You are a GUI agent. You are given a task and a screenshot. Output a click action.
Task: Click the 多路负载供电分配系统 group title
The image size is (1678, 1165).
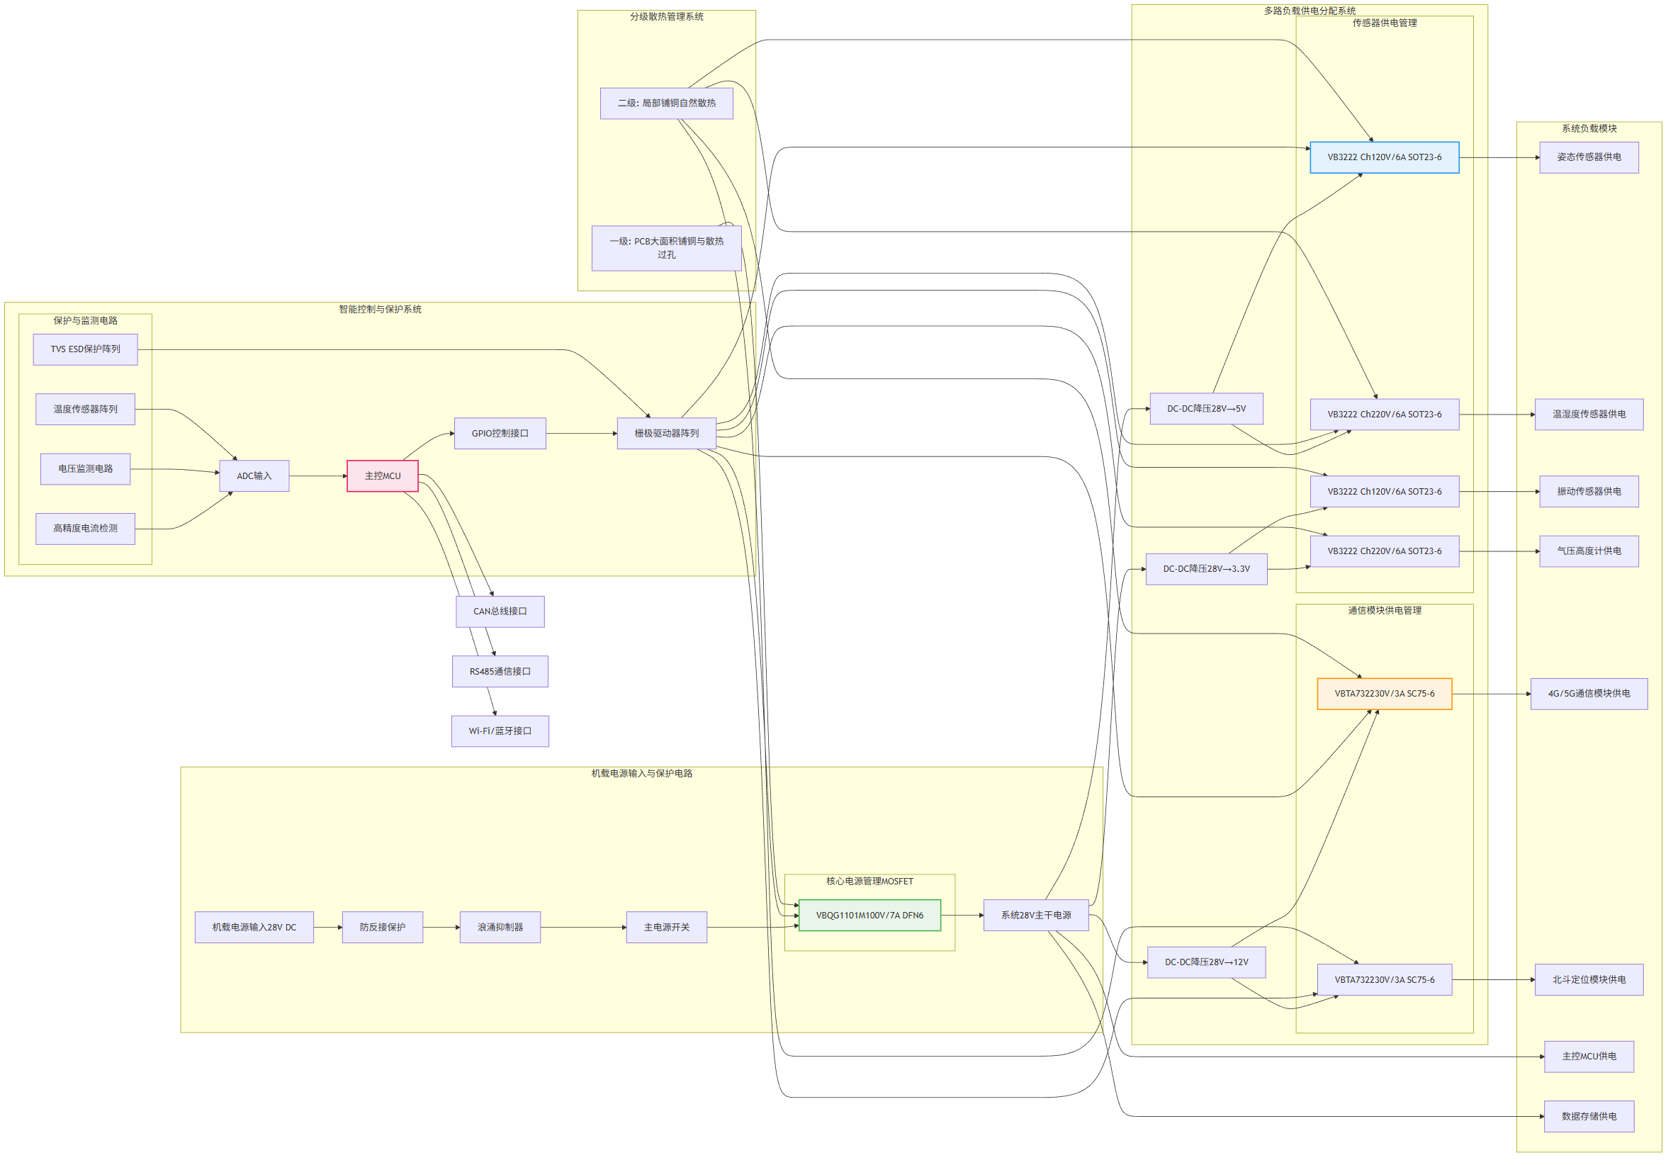click(1310, 11)
